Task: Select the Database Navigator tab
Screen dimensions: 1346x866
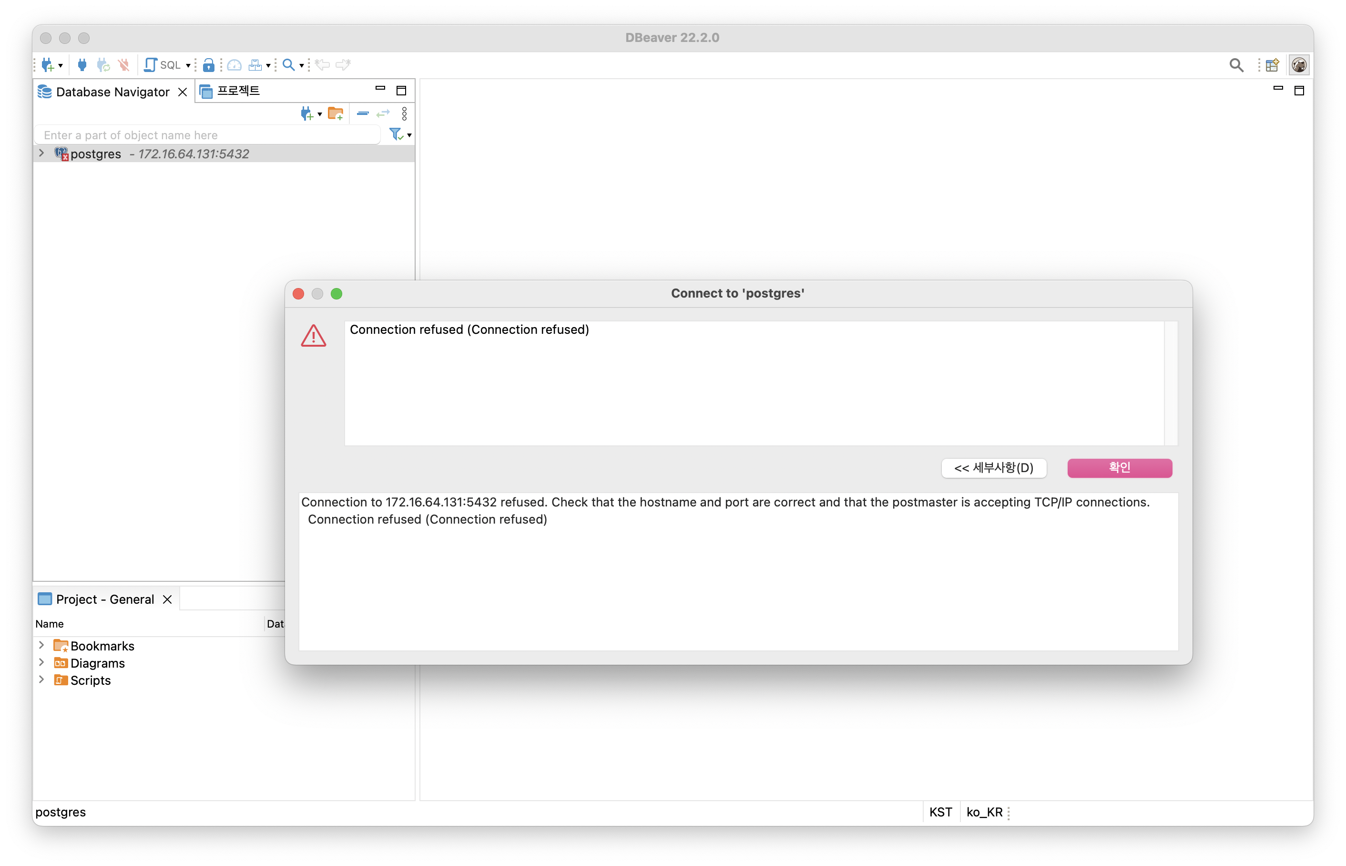Action: (x=112, y=92)
